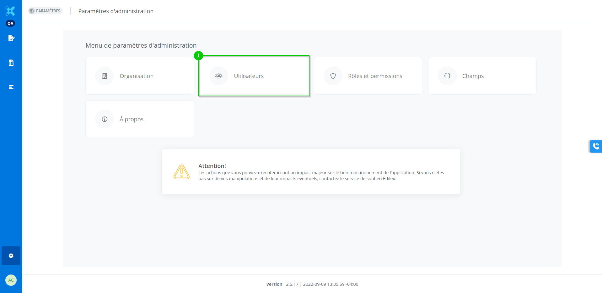The image size is (602, 293).
Task: Click the shield icon for roles
Action: coord(333,76)
